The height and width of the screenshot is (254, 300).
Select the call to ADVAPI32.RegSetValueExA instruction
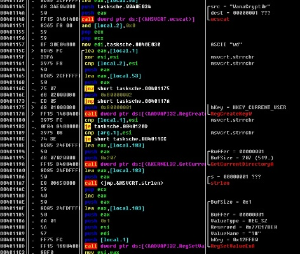(x=145, y=246)
